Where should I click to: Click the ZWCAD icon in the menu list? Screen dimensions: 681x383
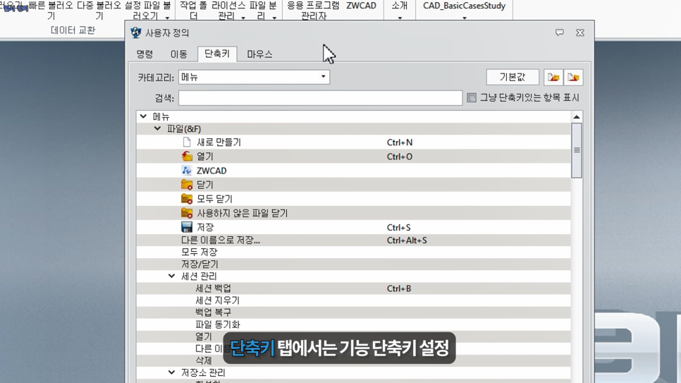click(x=187, y=171)
